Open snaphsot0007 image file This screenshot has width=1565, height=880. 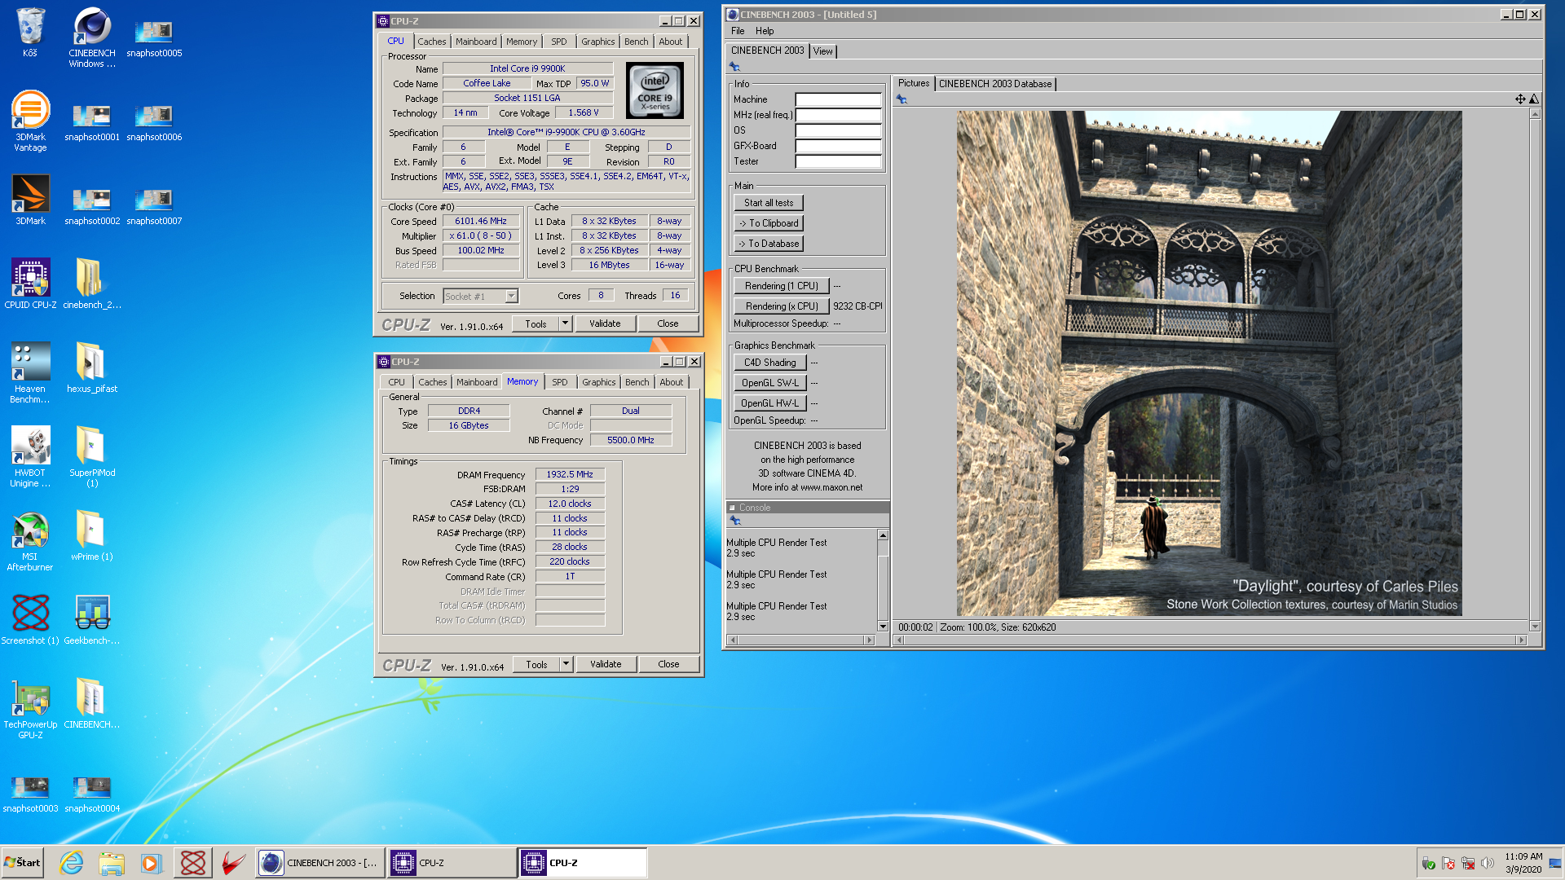tap(154, 205)
